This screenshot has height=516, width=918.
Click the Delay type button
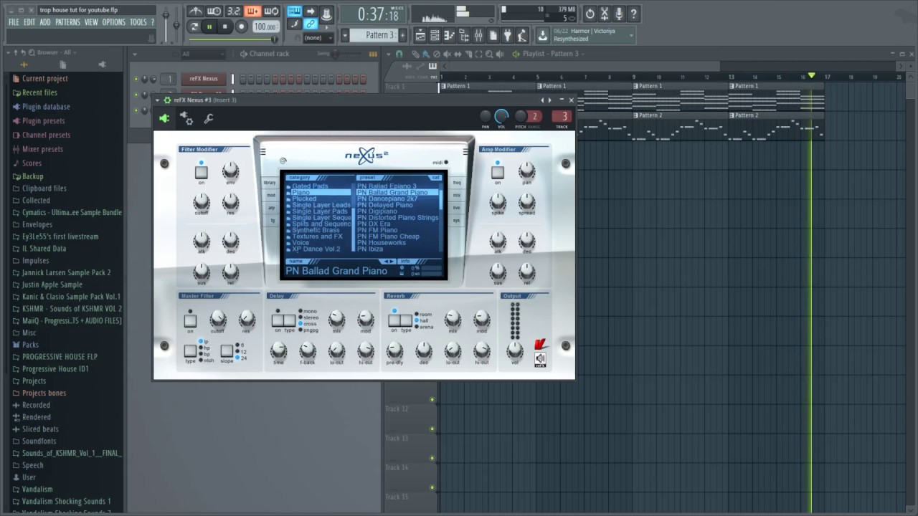coord(290,320)
